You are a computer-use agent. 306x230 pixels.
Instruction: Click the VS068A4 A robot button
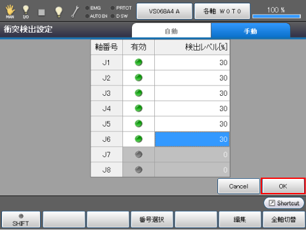pyautogui.click(x=164, y=11)
